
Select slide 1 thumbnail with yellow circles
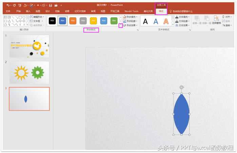click(29, 46)
